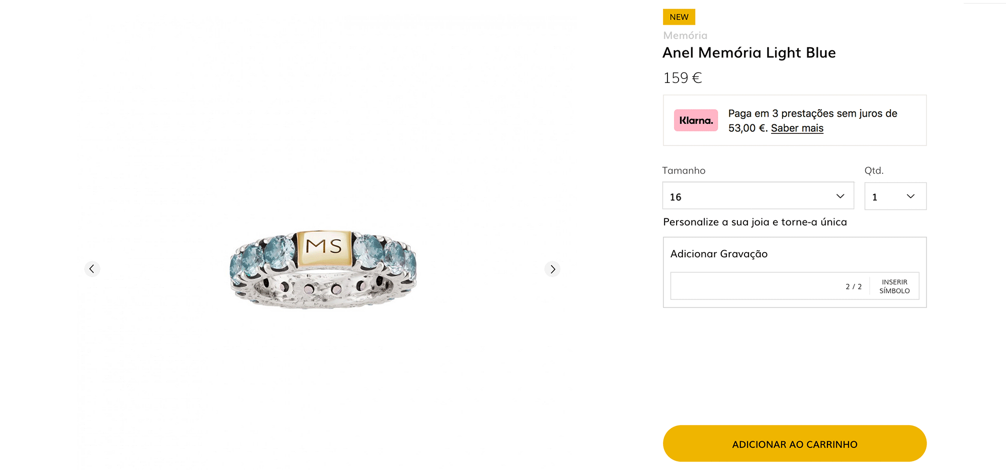Viewport: 1006px width, 470px height.
Task: Click the 'Personalize a sua joia' text
Action: click(754, 222)
